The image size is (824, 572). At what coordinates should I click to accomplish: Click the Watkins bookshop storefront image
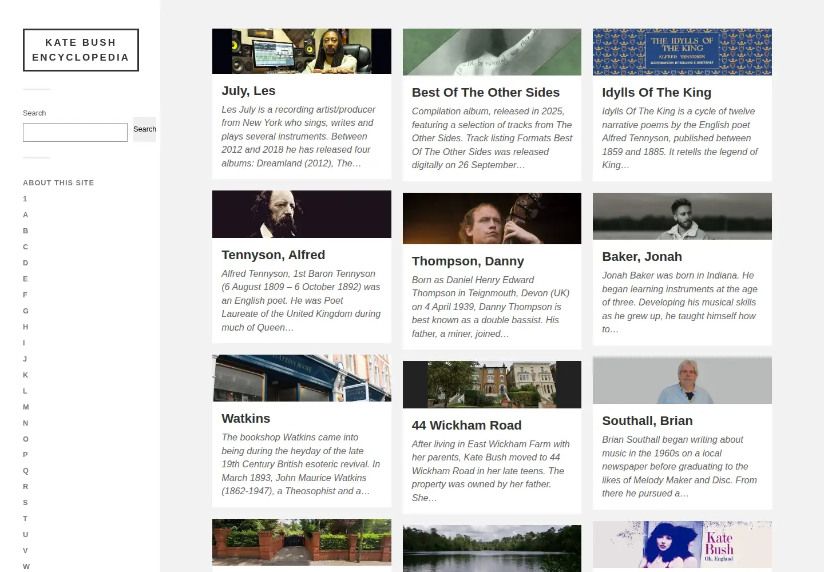pos(302,378)
